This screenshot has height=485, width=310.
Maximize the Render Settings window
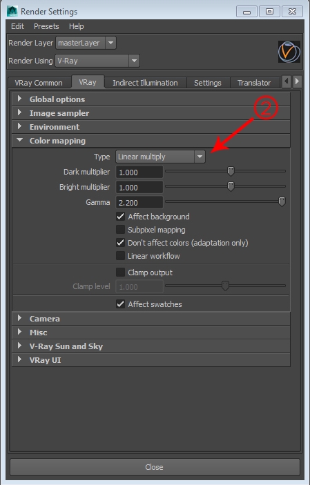click(x=269, y=12)
